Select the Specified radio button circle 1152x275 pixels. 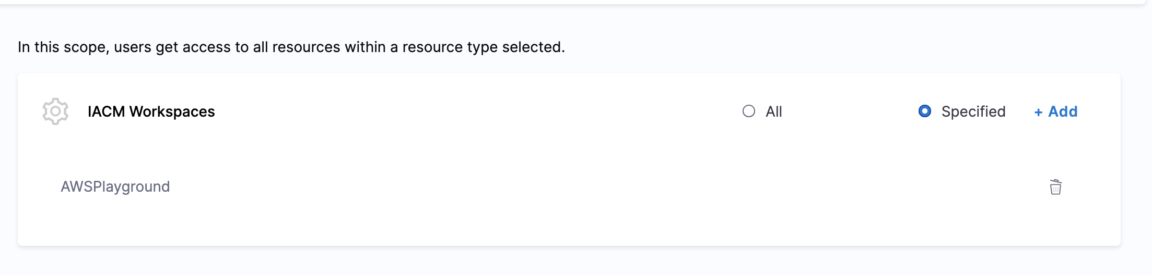[x=924, y=111]
